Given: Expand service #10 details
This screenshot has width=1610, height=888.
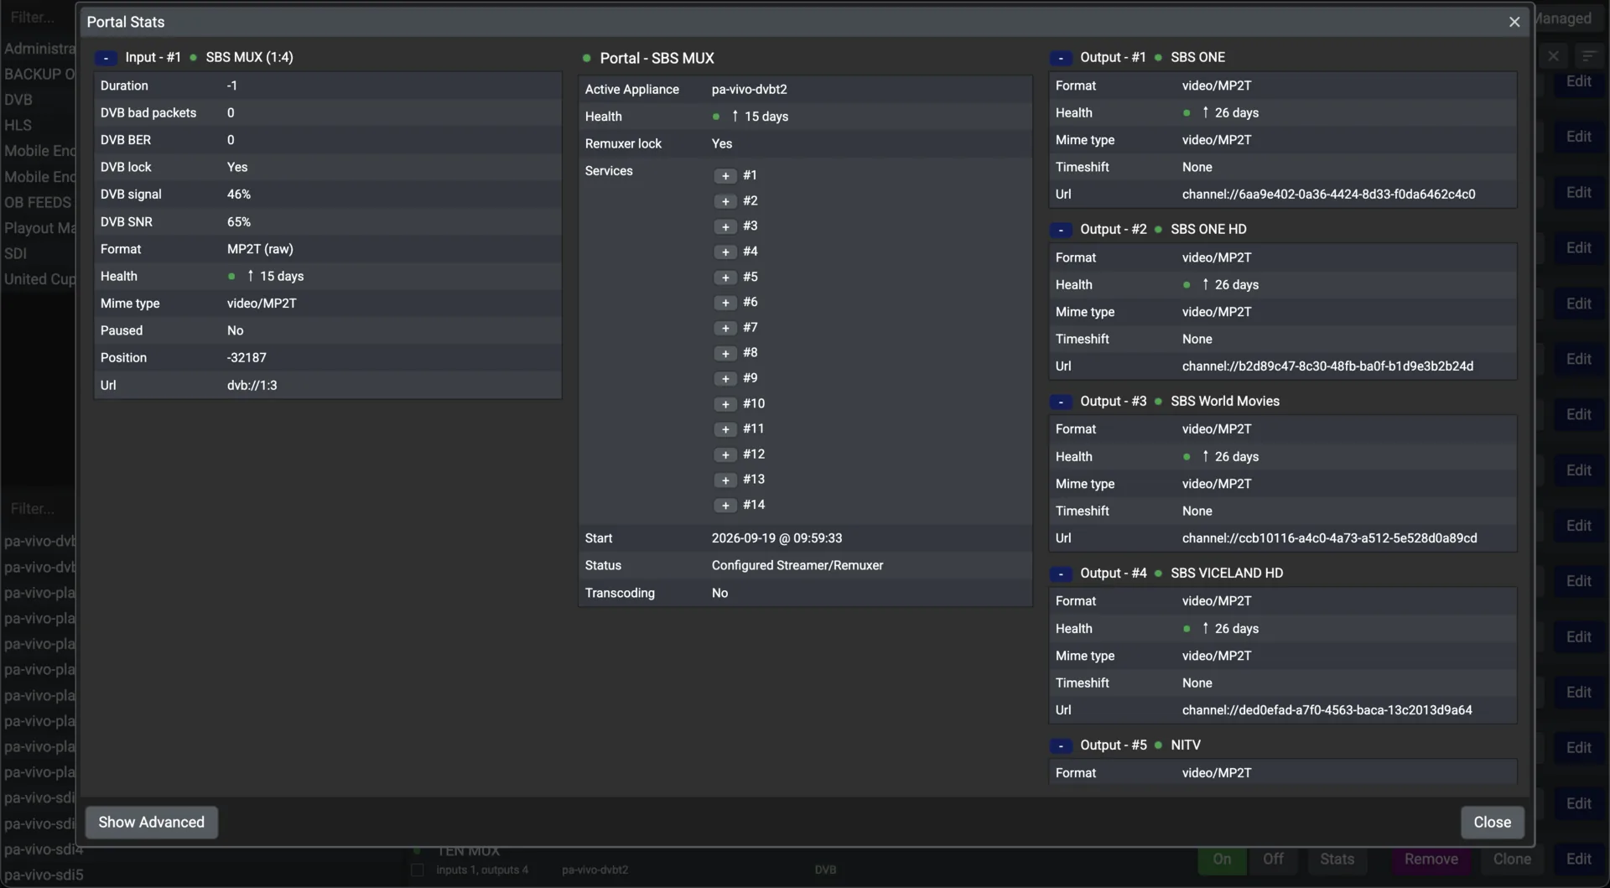Looking at the screenshot, I should 725,404.
